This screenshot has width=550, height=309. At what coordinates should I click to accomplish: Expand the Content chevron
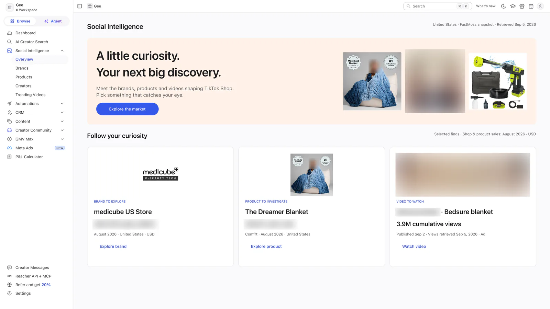click(x=62, y=122)
